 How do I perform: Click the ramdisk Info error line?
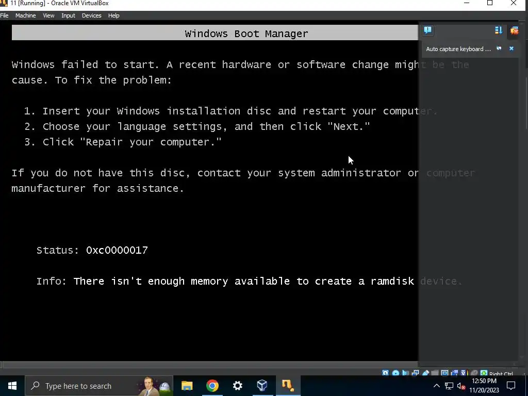coord(249,281)
